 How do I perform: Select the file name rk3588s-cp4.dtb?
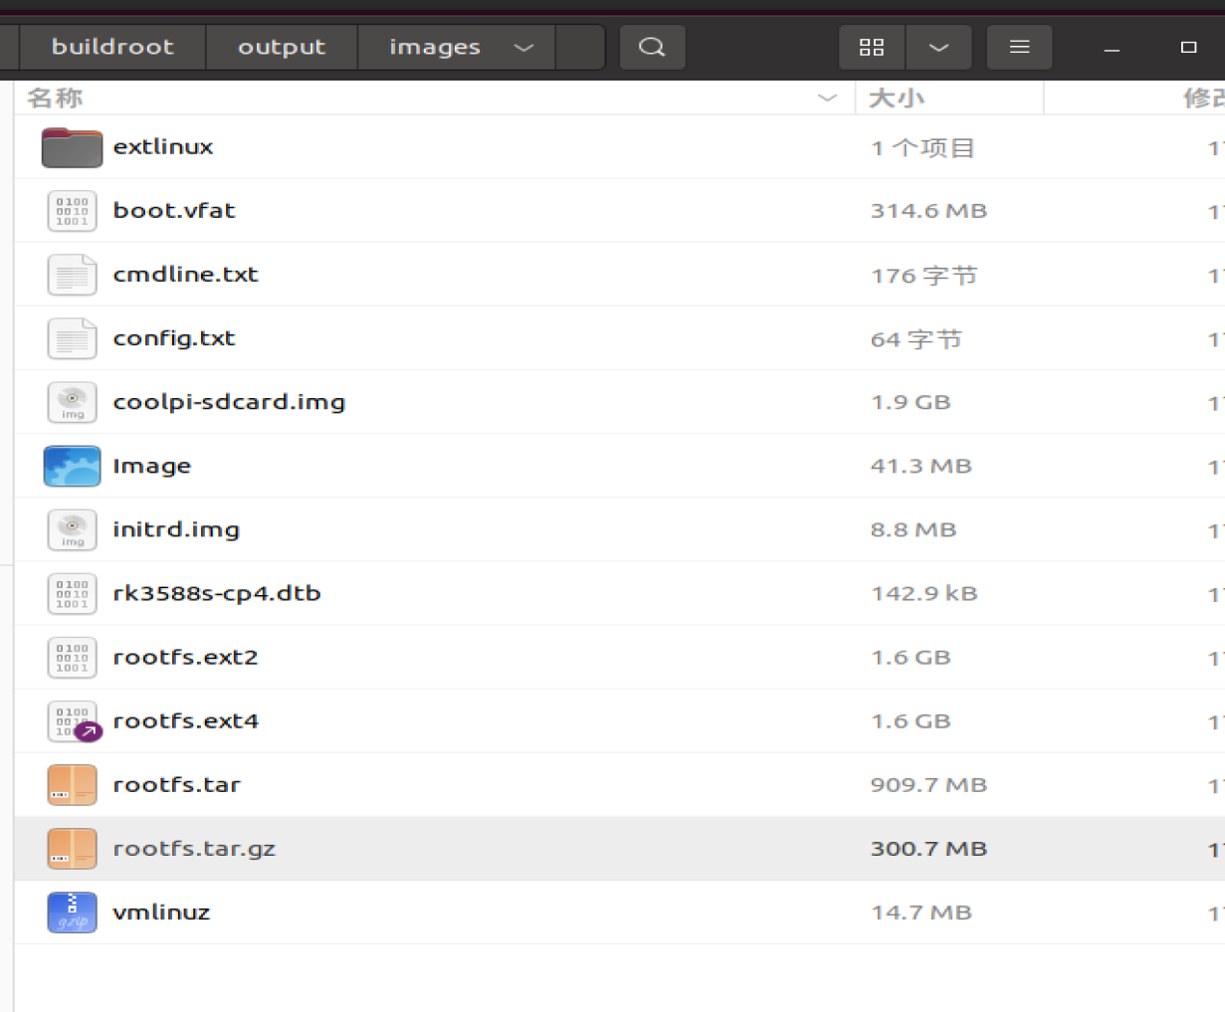[217, 593]
